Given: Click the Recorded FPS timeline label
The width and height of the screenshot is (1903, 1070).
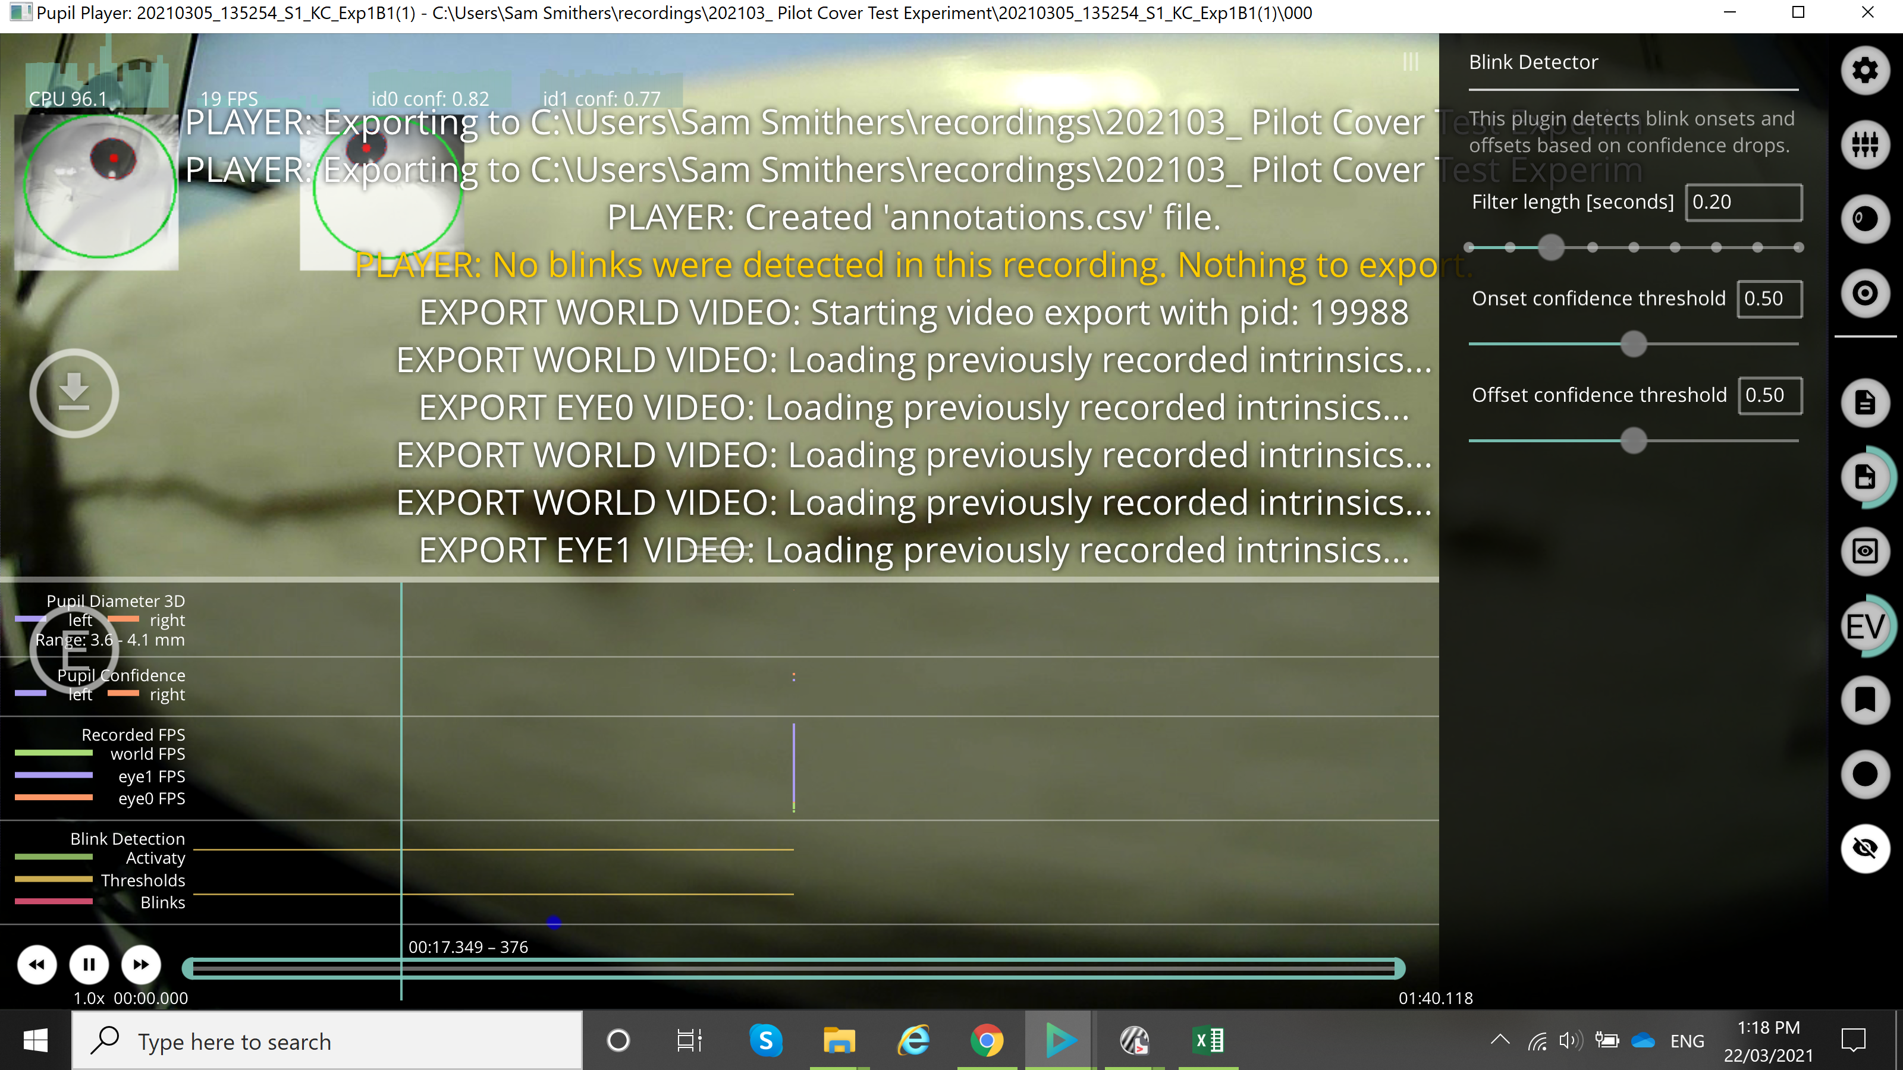Looking at the screenshot, I should [x=133, y=735].
